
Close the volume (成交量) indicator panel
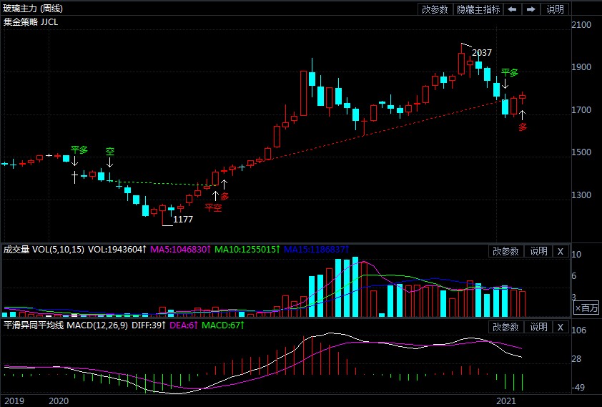coord(560,251)
